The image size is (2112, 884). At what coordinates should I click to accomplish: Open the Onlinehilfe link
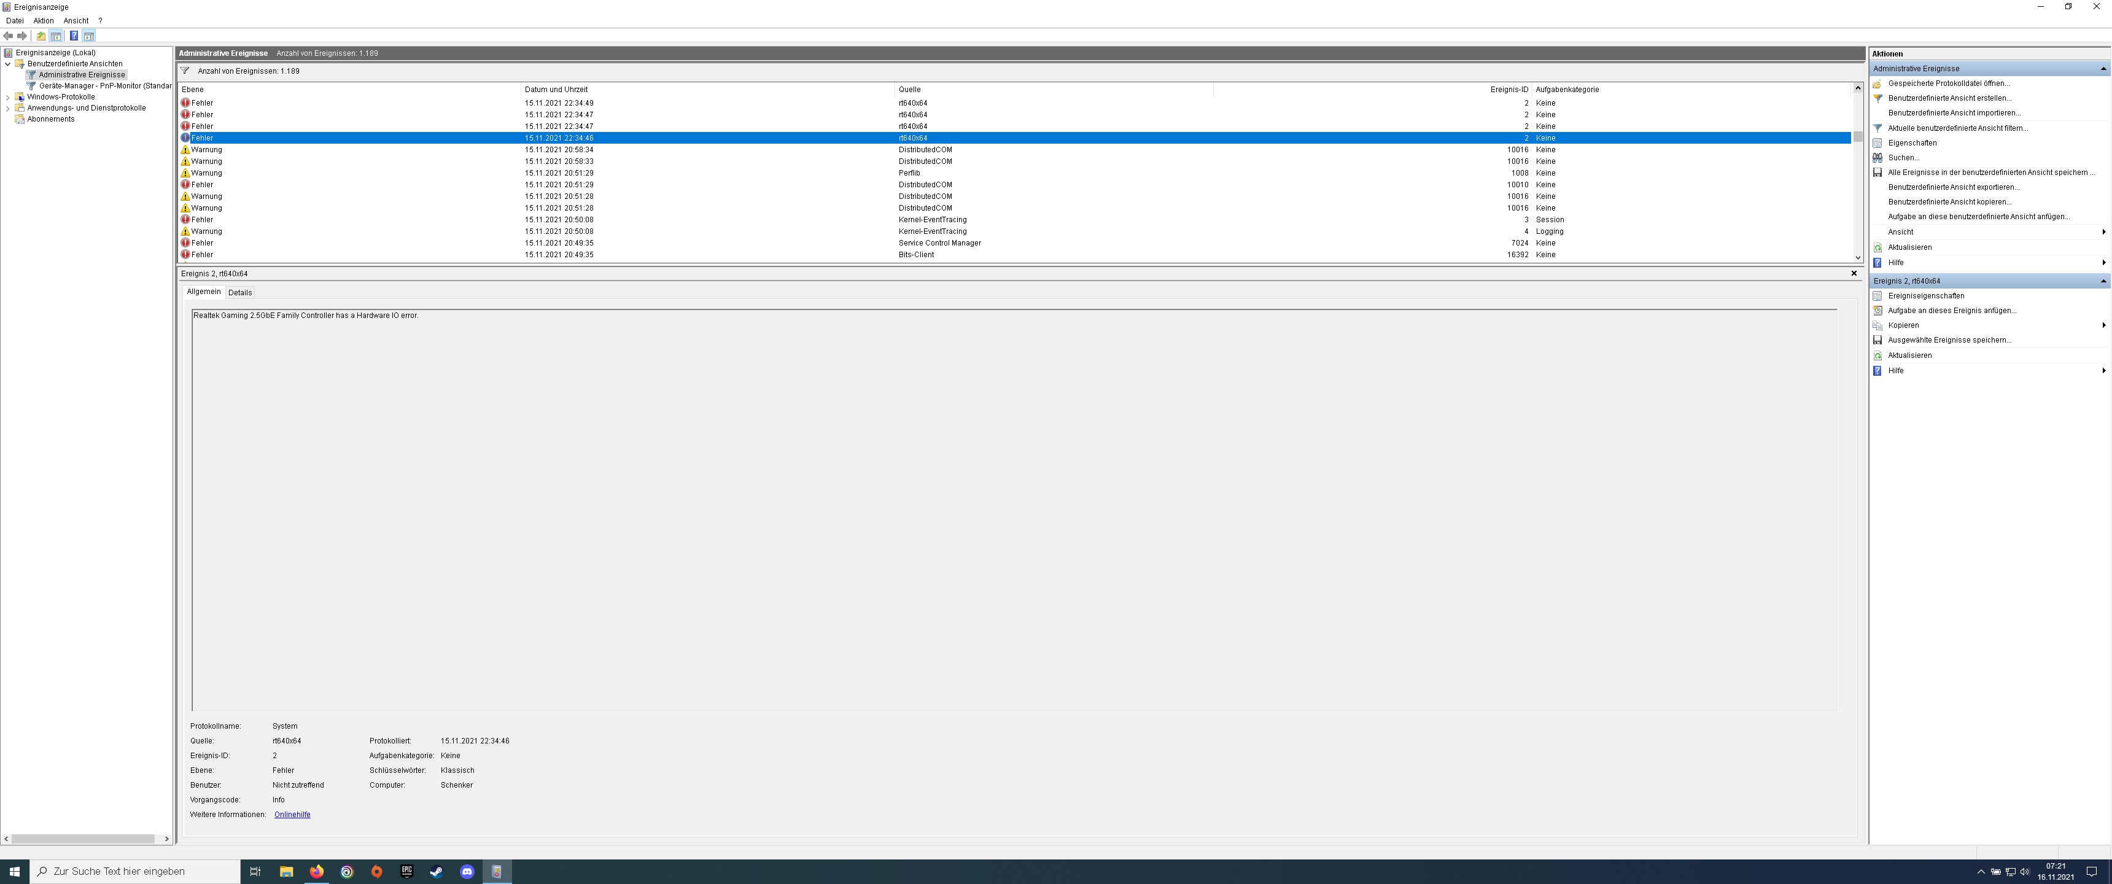pyautogui.click(x=292, y=814)
